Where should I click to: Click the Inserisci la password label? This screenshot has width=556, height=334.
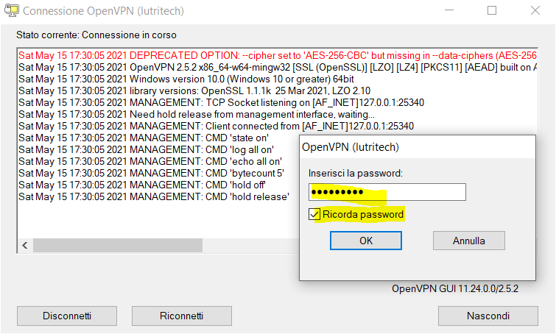coord(356,173)
